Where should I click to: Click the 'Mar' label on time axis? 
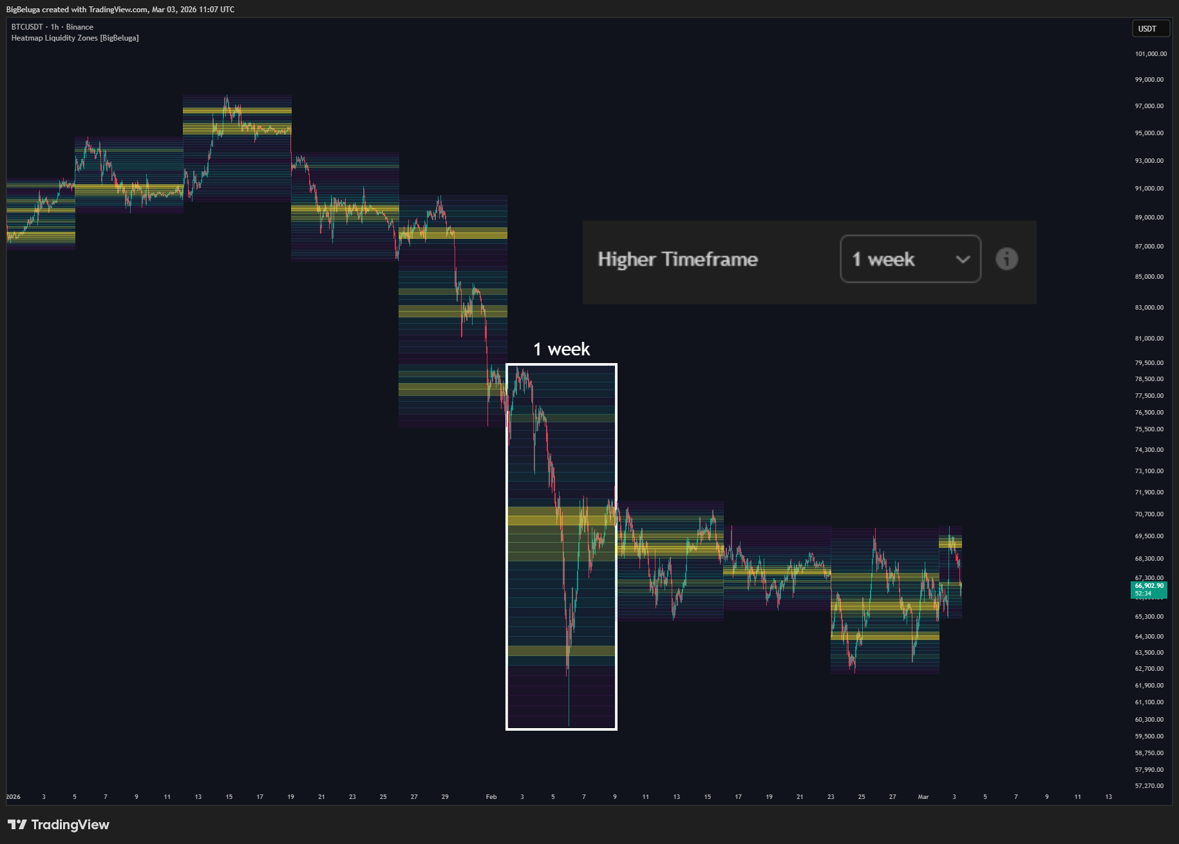[x=923, y=797]
